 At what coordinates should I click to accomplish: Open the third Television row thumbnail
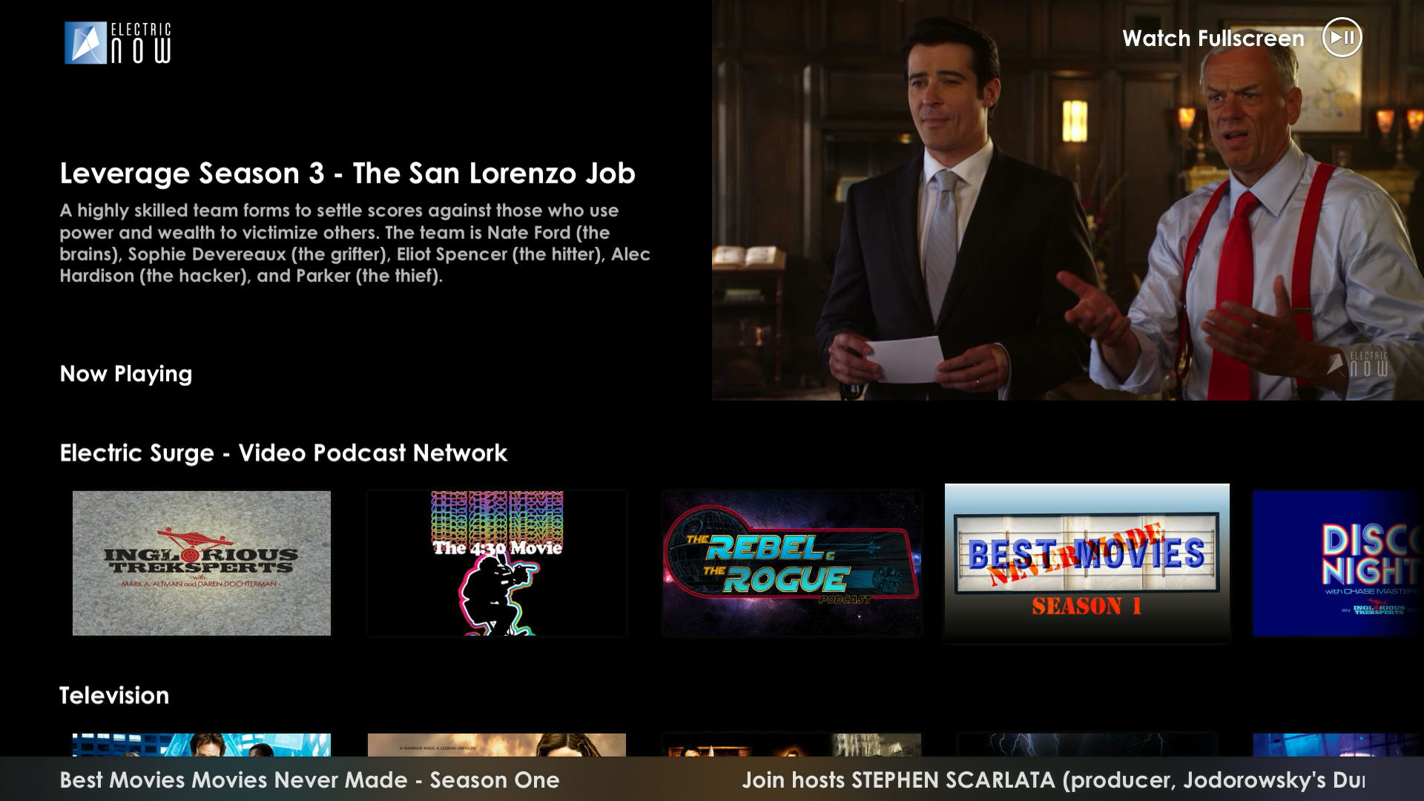pos(792,745)
